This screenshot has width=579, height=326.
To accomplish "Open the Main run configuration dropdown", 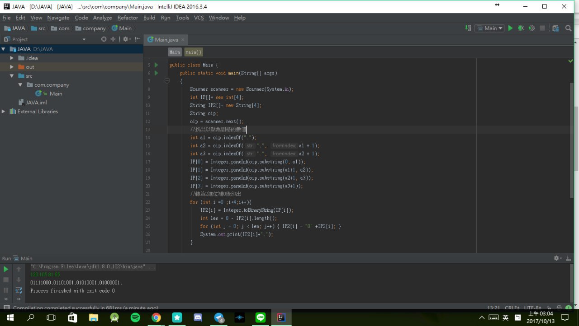I will (490, 28).
